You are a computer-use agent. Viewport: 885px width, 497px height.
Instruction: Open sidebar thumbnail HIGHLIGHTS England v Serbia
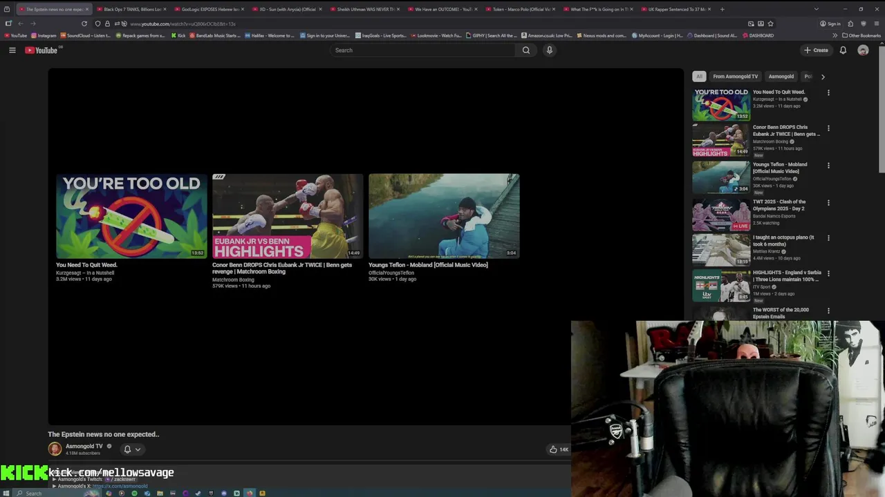pyautogui.click(x=721, y=286)
